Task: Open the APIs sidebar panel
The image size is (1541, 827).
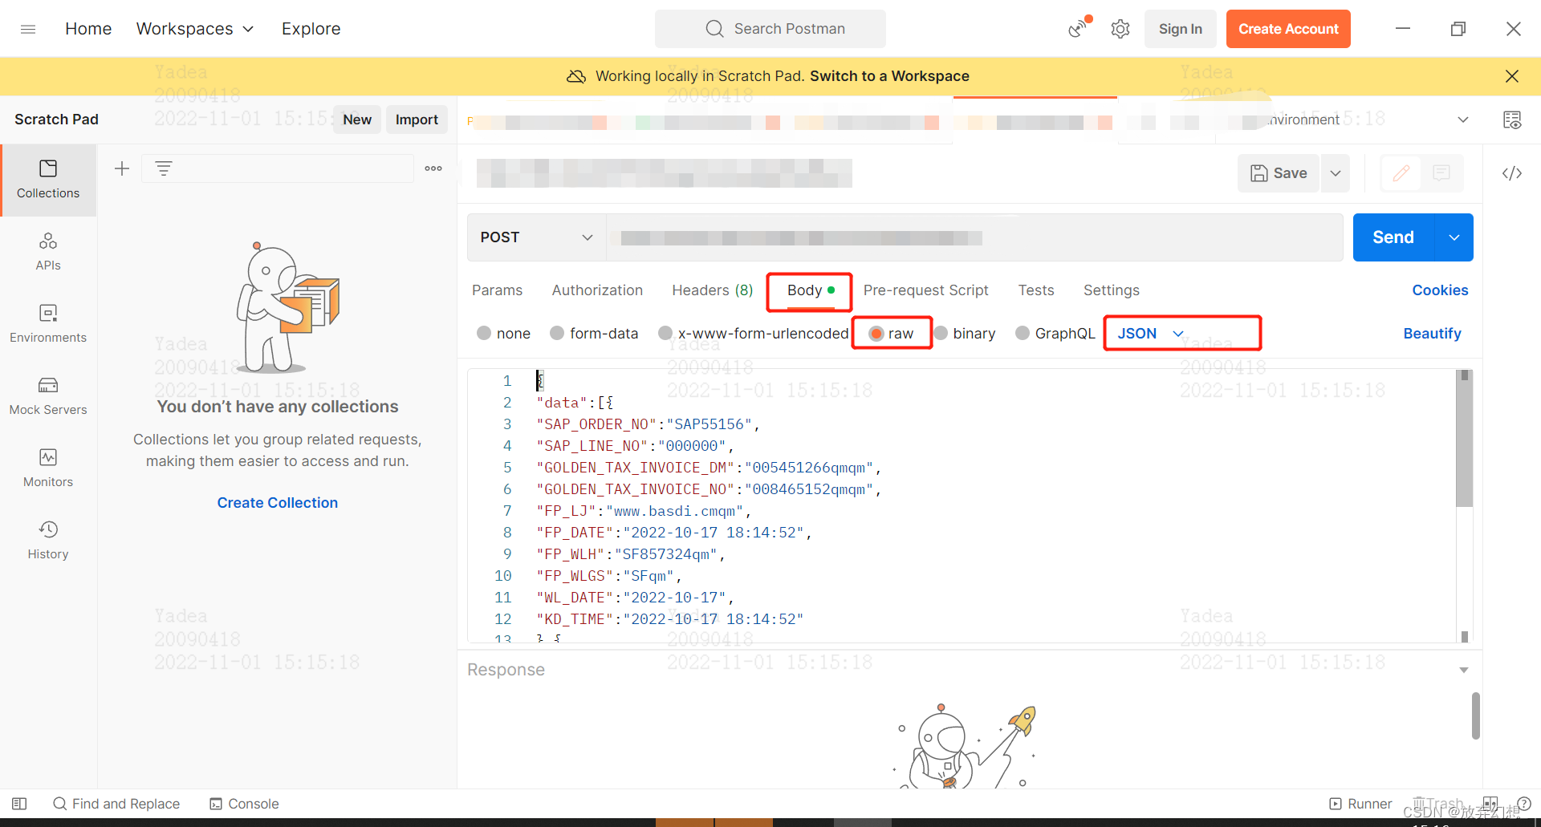Action: click(48, 252)
